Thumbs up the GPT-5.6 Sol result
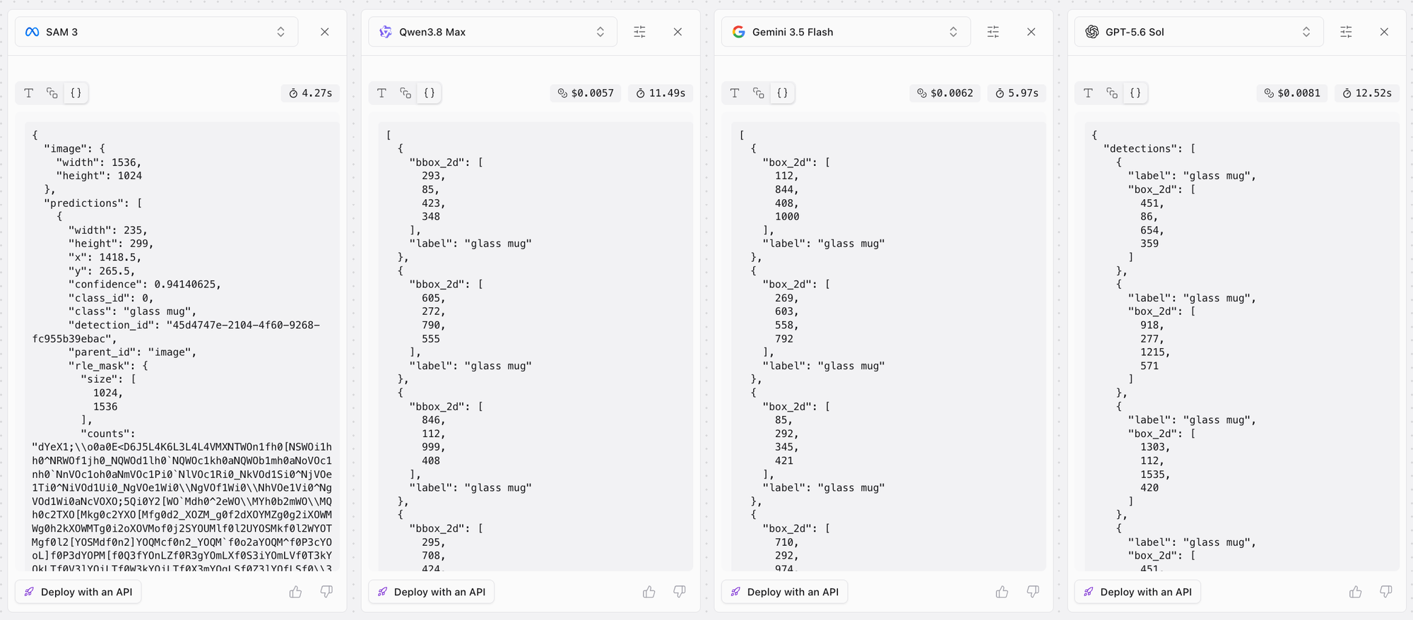 pyautogui.click(x=1355, y=592)
